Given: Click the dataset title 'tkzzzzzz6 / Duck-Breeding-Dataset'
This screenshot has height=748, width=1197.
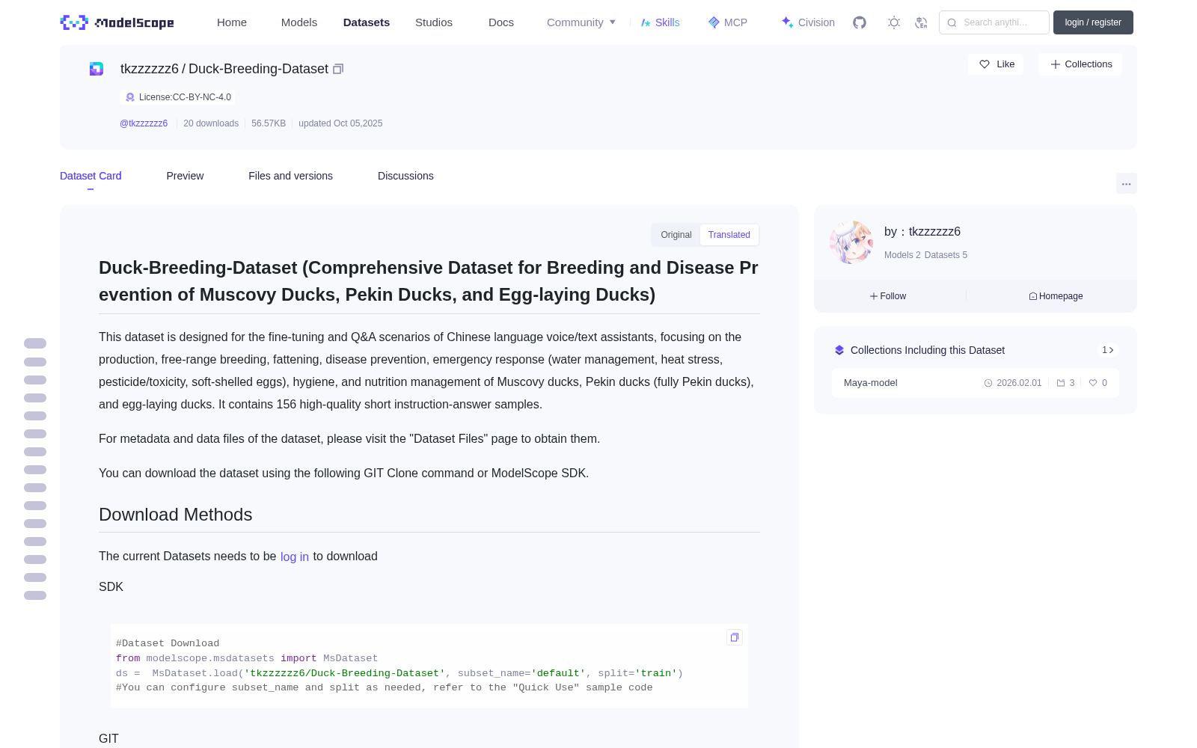Looking at the screenshot, I should [x=224, y=69].
